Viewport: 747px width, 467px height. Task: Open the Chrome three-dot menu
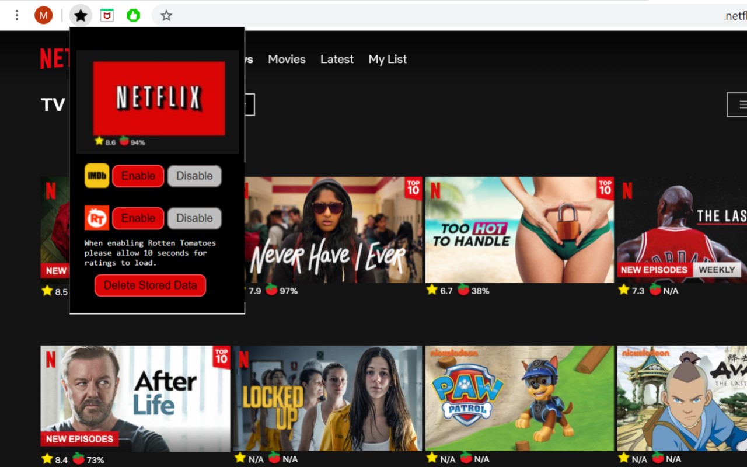(17, 15)
